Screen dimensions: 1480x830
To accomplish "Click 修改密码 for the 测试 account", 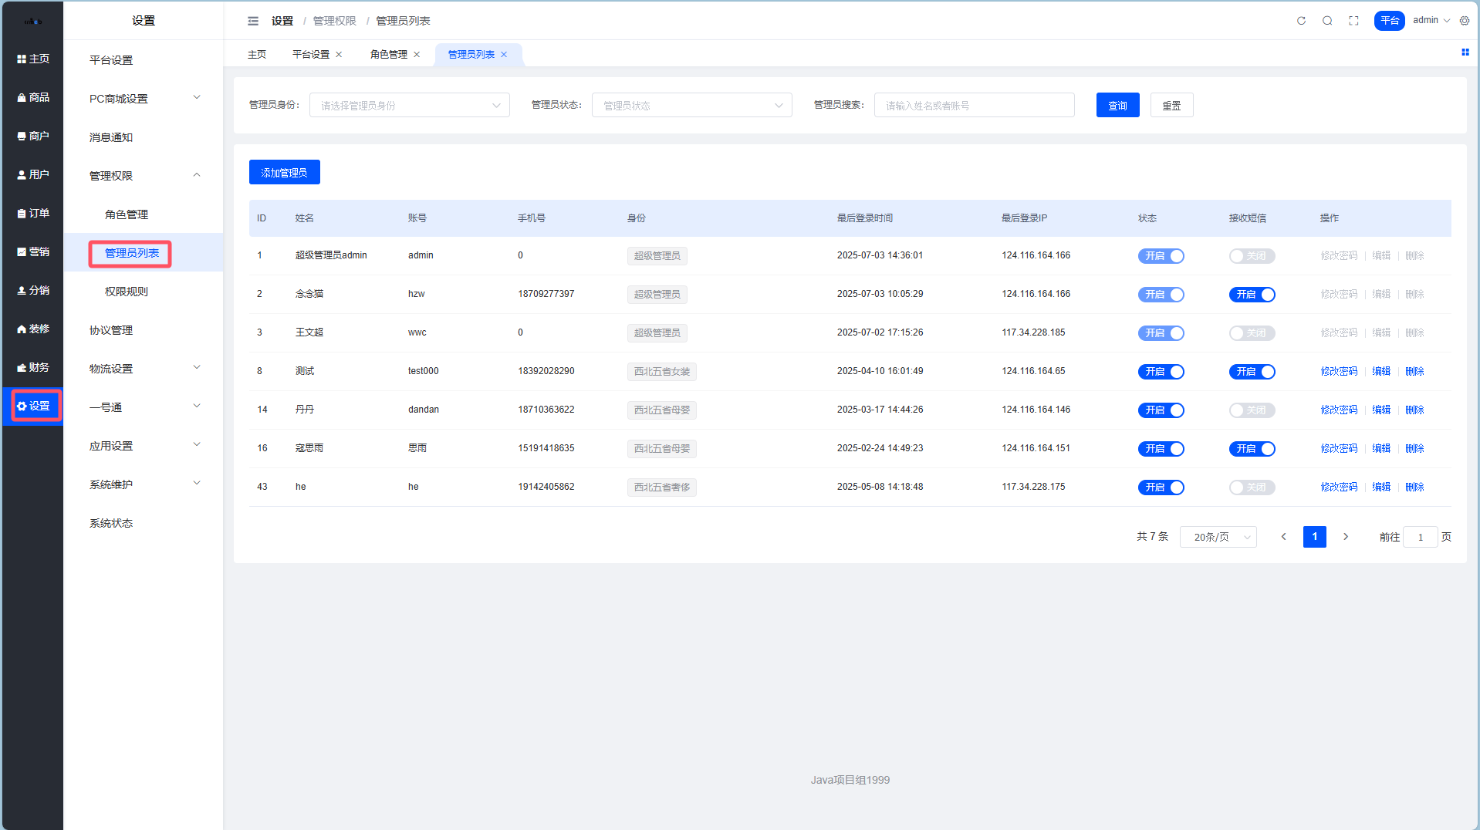I will point(1339,372).
